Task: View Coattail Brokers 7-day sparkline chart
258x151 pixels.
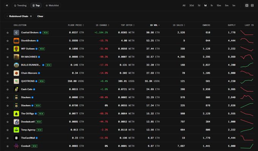Action: (247, 33)
